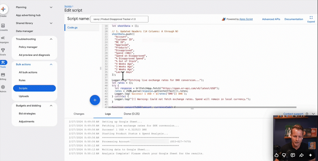Click the thumbs down icon on video
318x161 pixels.
pos(285,155)
